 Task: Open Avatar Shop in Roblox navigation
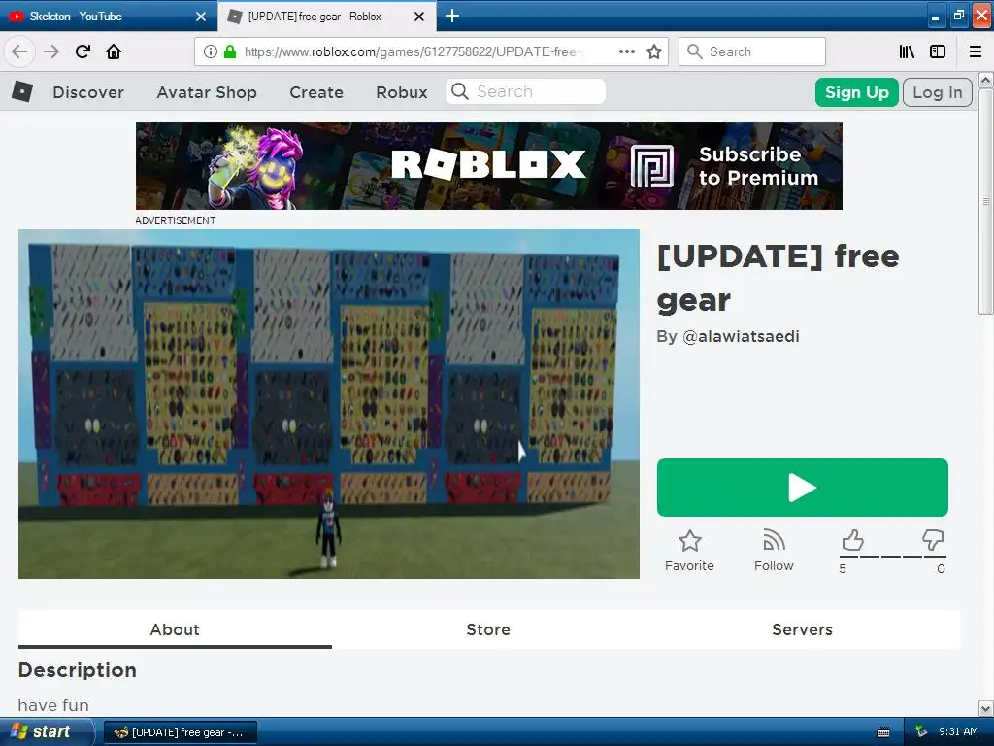pos(207,92)
